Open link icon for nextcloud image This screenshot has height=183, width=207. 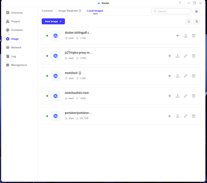(x=185, y=76)
